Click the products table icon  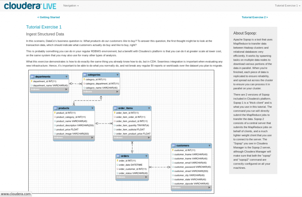pyautogui.click(x=56, y=108)
